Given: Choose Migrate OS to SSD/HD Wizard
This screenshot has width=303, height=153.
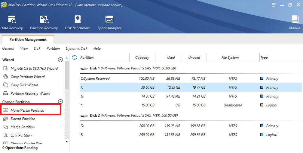Looking at the screenshot, I should tap(34, 68).
